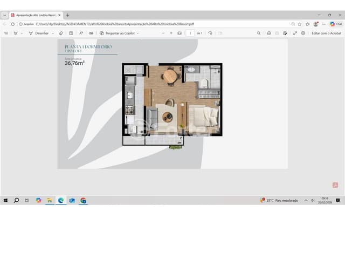Zoom in with the plus button

171,33
